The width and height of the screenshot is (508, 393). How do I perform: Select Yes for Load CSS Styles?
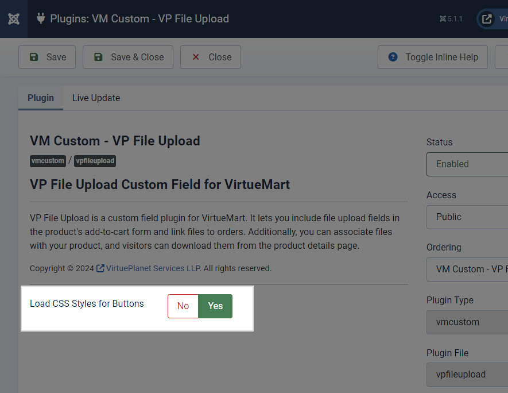215,306
